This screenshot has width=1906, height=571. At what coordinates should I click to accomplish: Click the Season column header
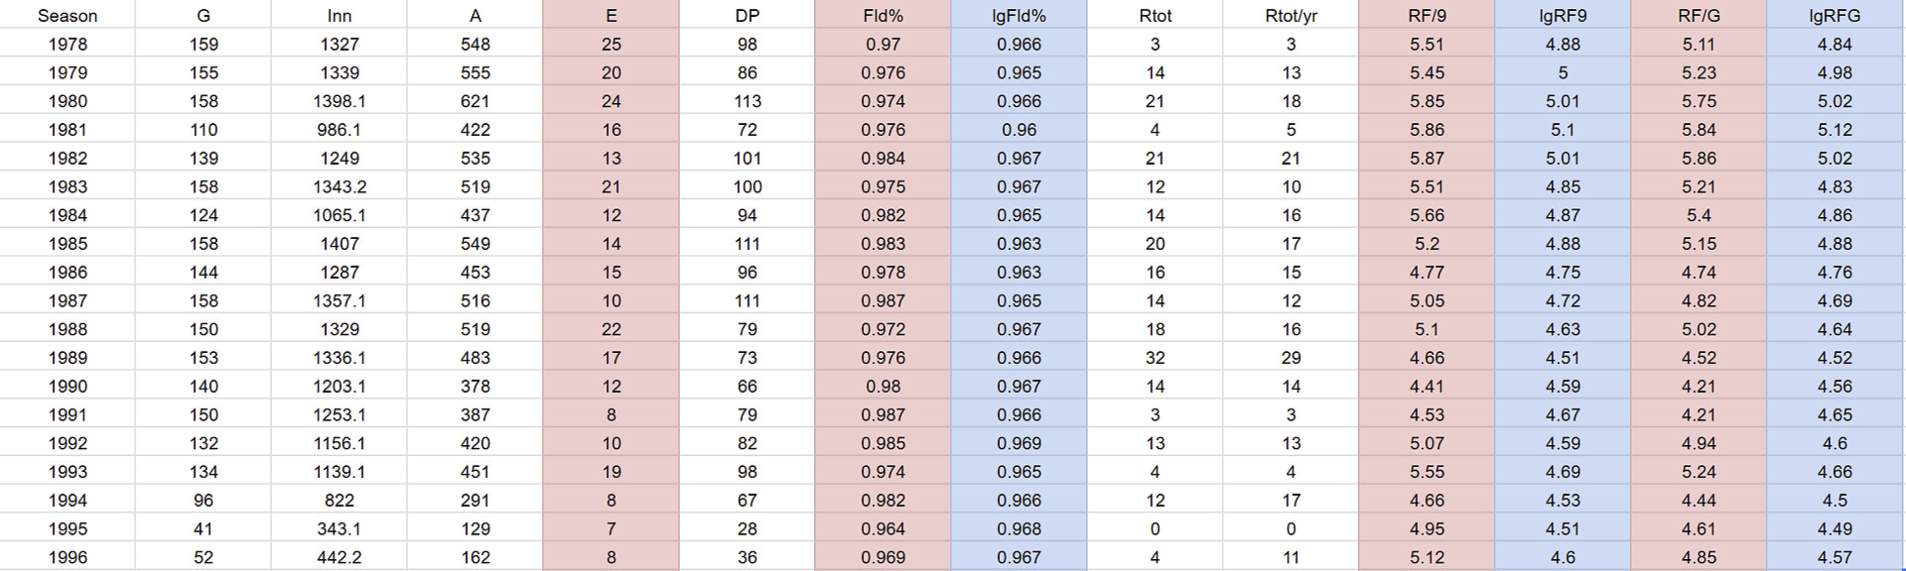pyautogui.click(x=68, y=16)
